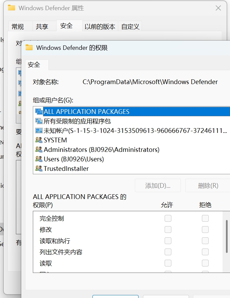Screen dimensions: 230x298
Task: Click folder icon in Windows Defender 的权限 title
Action: [29, 47]
